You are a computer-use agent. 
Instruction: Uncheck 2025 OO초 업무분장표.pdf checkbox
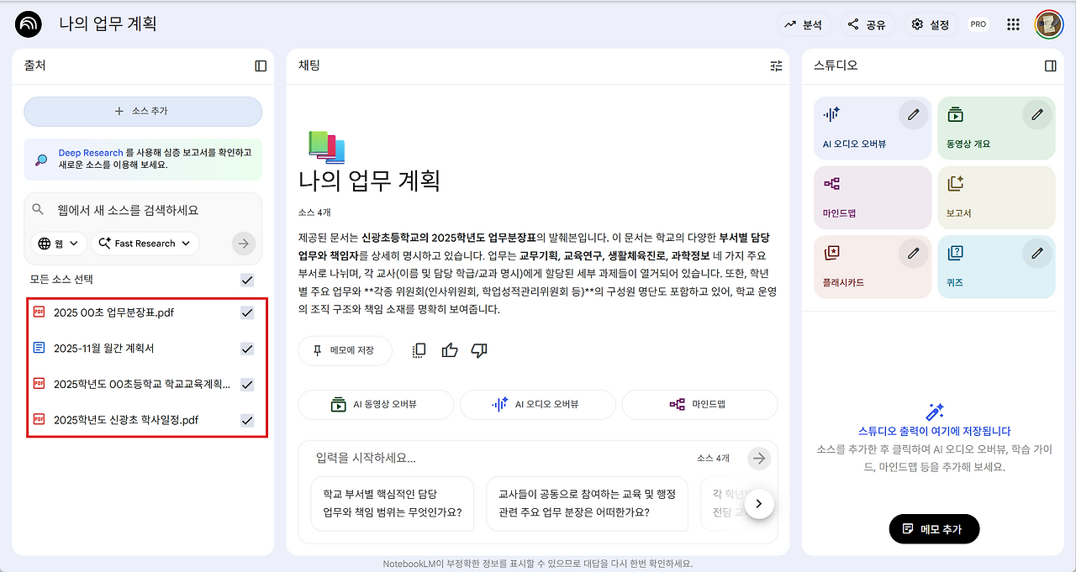247,312
